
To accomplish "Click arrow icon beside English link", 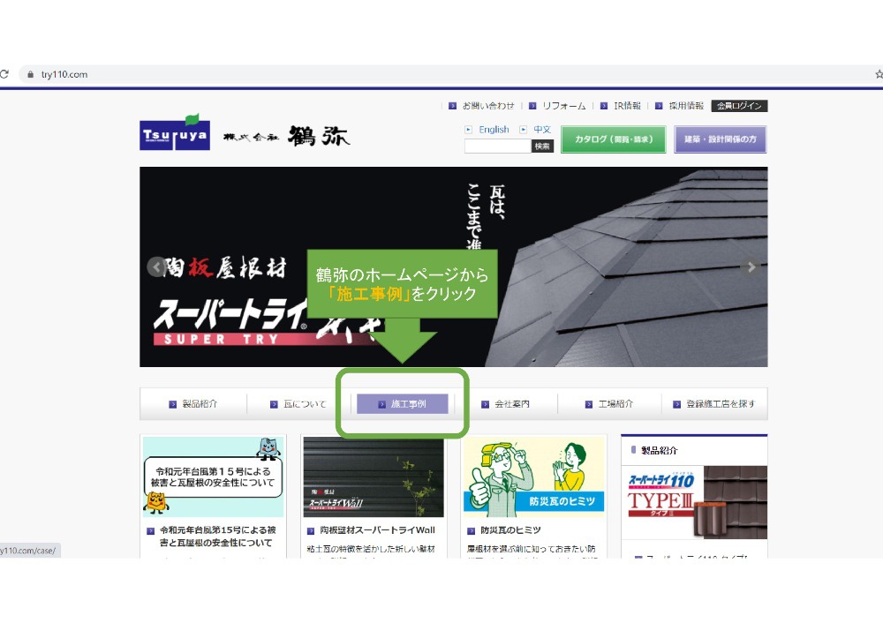I will [x=469, y=130].
